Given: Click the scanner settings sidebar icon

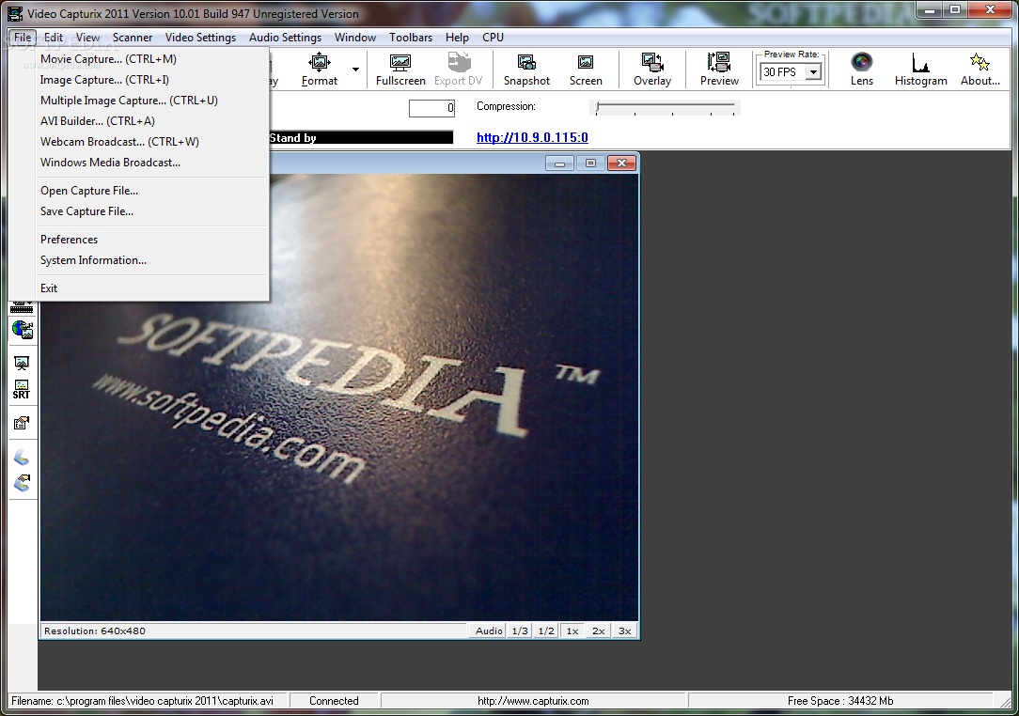Looking at the screenshot, I should (23, 483).
